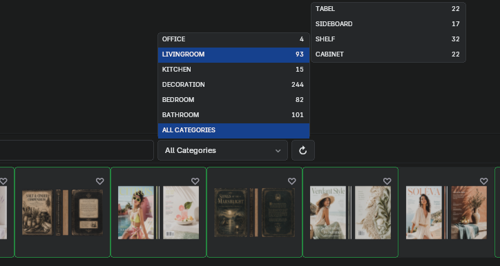Favorite the Citrus magazine asset
500x266 pixels.
pos(195,181)
